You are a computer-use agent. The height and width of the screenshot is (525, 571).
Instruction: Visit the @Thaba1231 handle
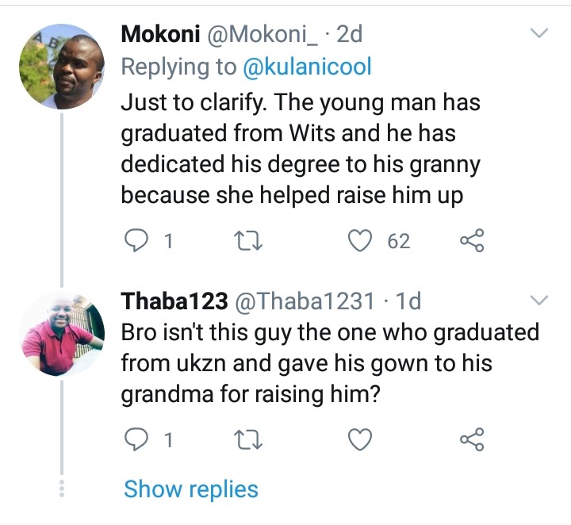pos(305,301)
